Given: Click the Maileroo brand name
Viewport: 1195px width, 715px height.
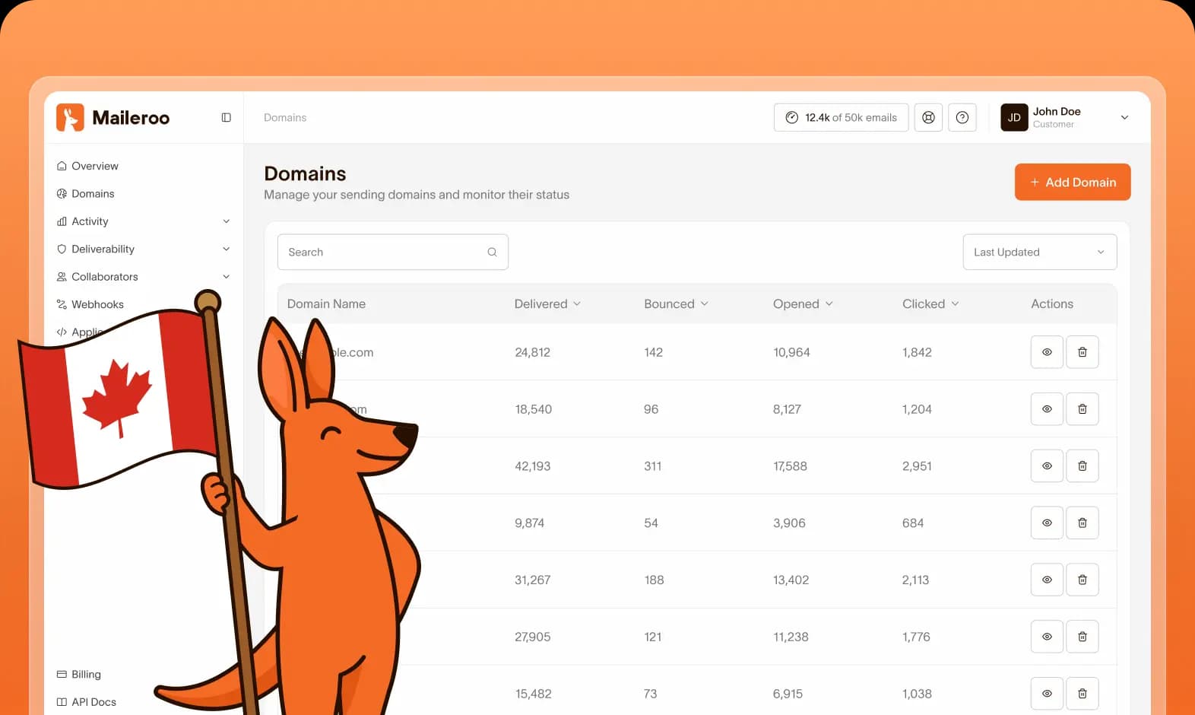Looking at the screenshot, I should [x=131, y=117].
